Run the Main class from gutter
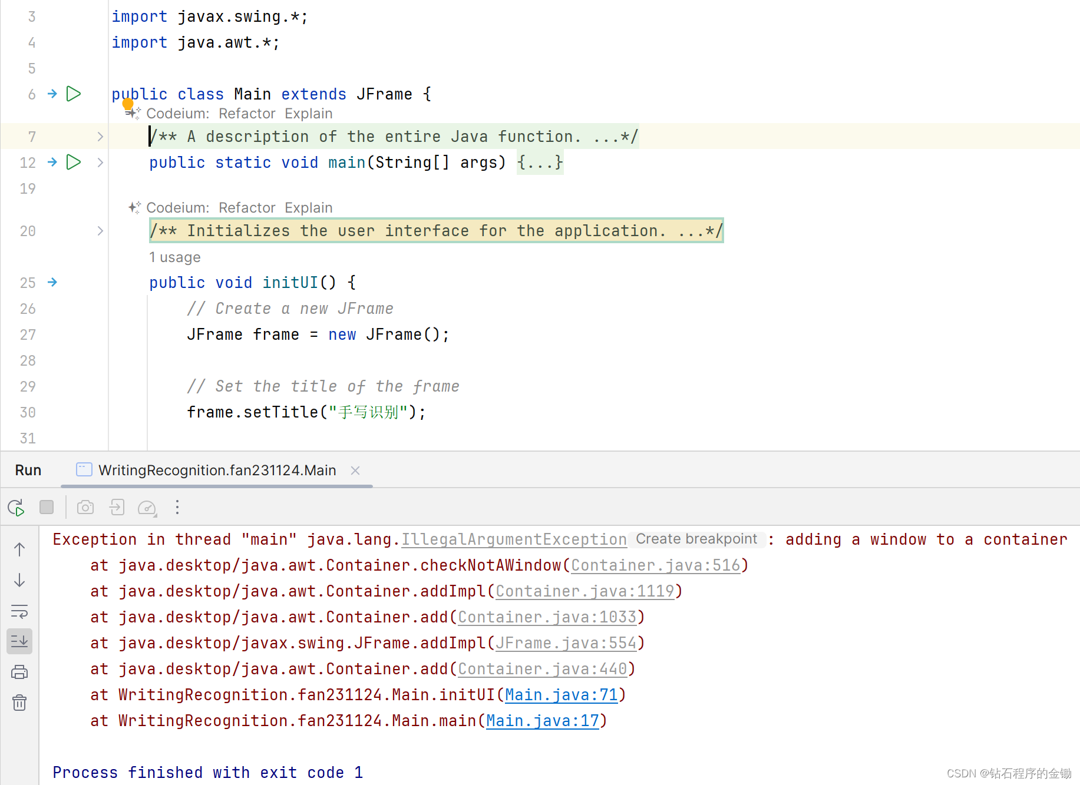 click(x=74, y=94)
